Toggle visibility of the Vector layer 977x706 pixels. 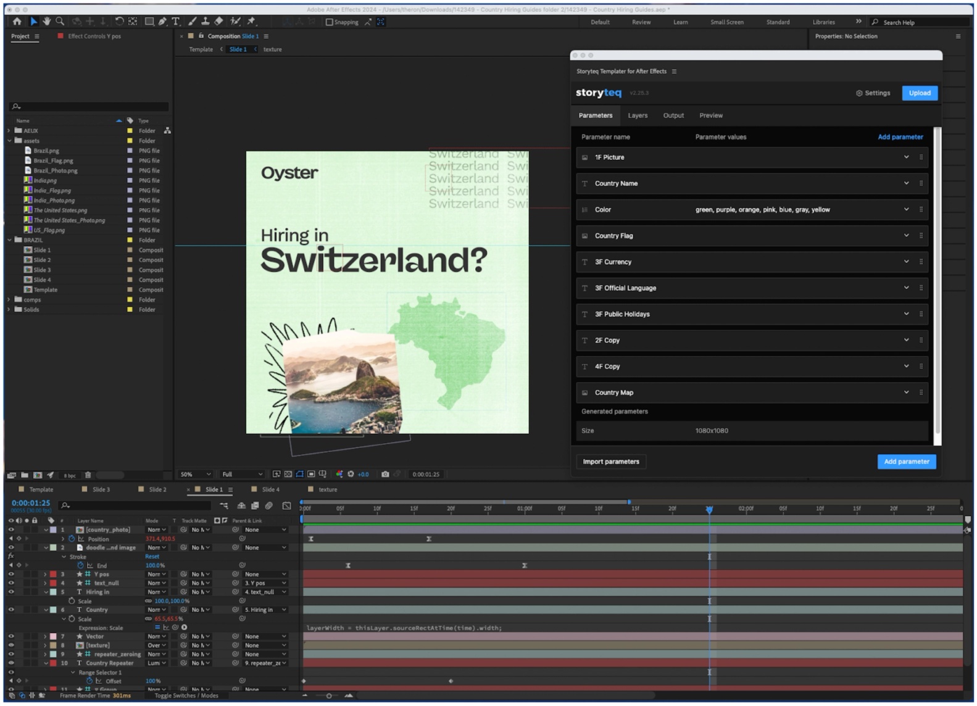10,636
